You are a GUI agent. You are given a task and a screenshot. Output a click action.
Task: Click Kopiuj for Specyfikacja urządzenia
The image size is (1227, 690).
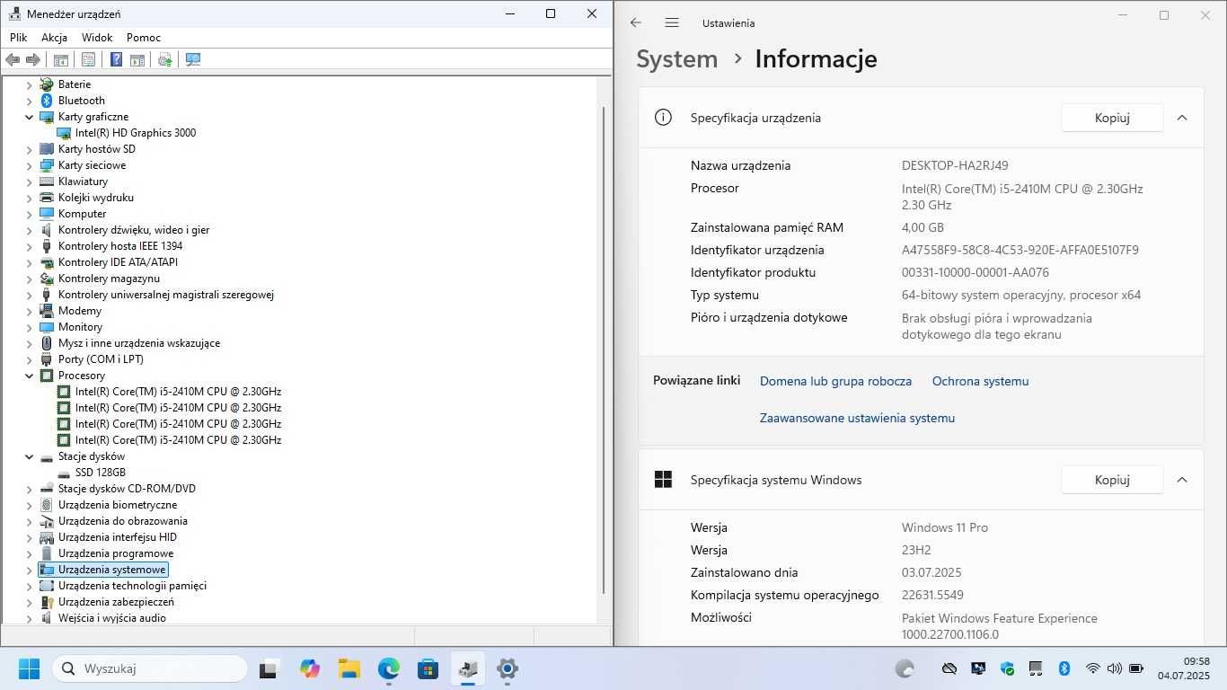click(x=1112, y=118)
